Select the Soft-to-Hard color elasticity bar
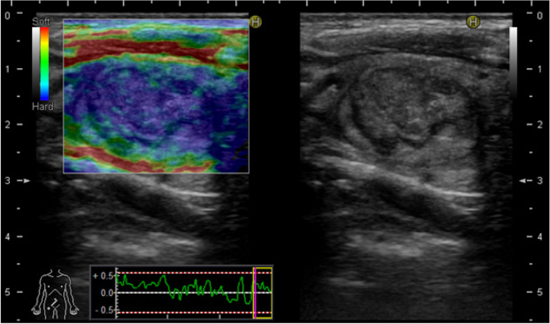 (x=44, y=63)
